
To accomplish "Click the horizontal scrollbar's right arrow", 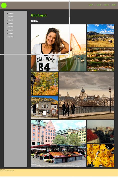I will 68,55.
